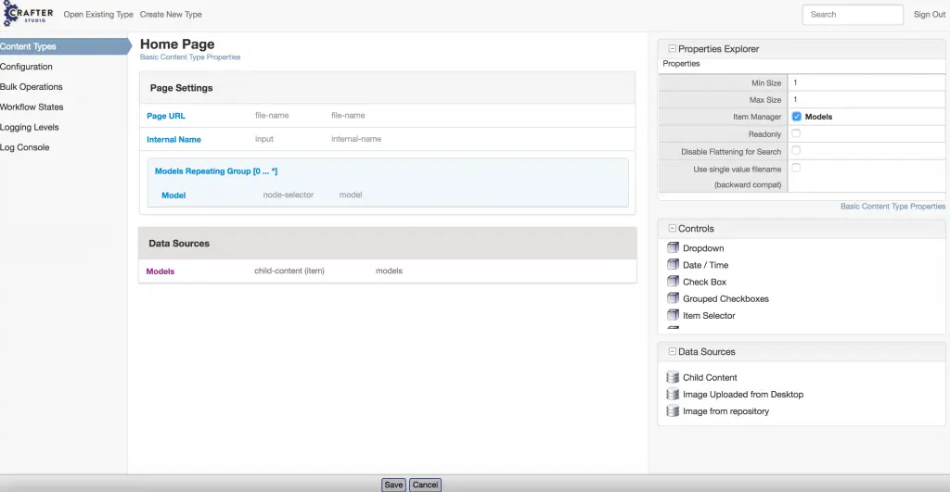Click the Search input field

click(x=852, y=15)
